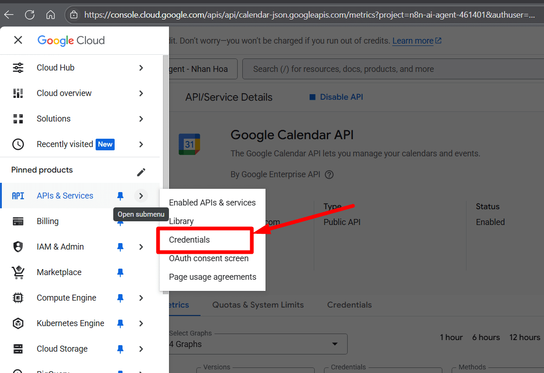Click the Compute Engine chip icon
The width and height of the screenshot is (544, 373).
tap(18, 298)
